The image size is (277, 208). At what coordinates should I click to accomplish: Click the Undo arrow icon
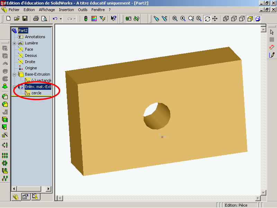(55, 19)
